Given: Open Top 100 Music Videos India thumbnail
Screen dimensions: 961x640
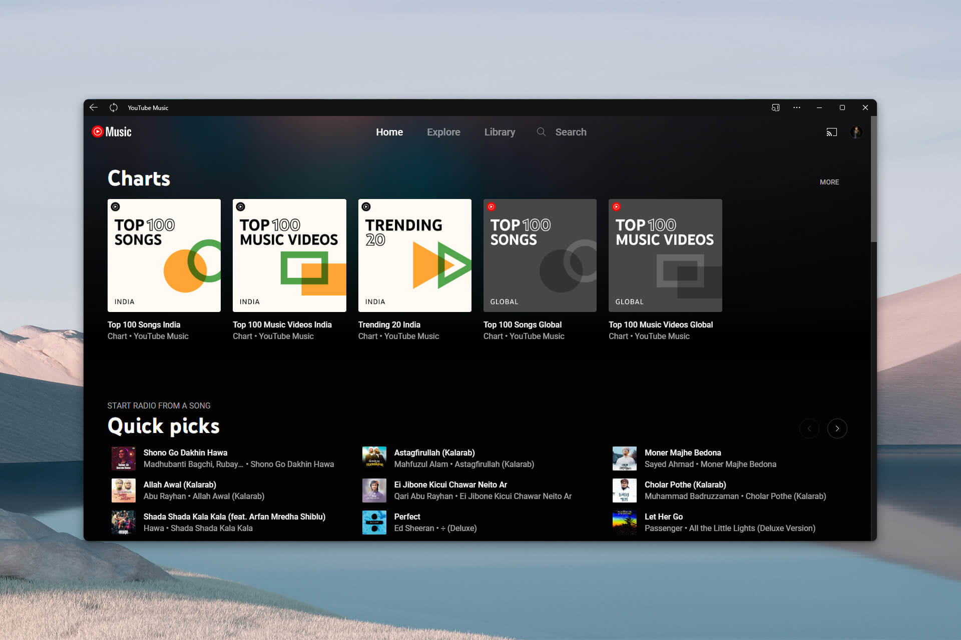Looking at the screenshot, I should coord(289,255).
